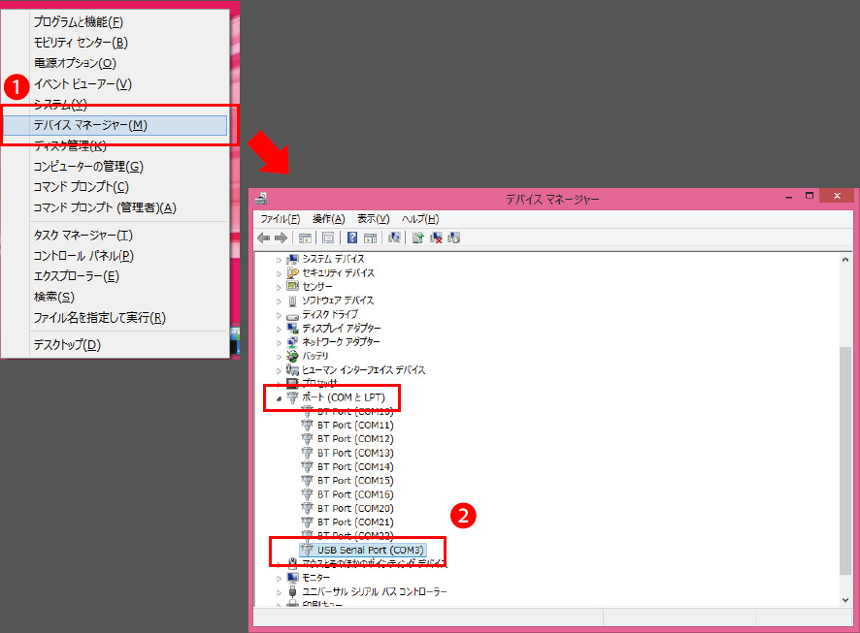Click the Uninstall device red X icon
Screen dimensions: 860x633
(436, 237)
